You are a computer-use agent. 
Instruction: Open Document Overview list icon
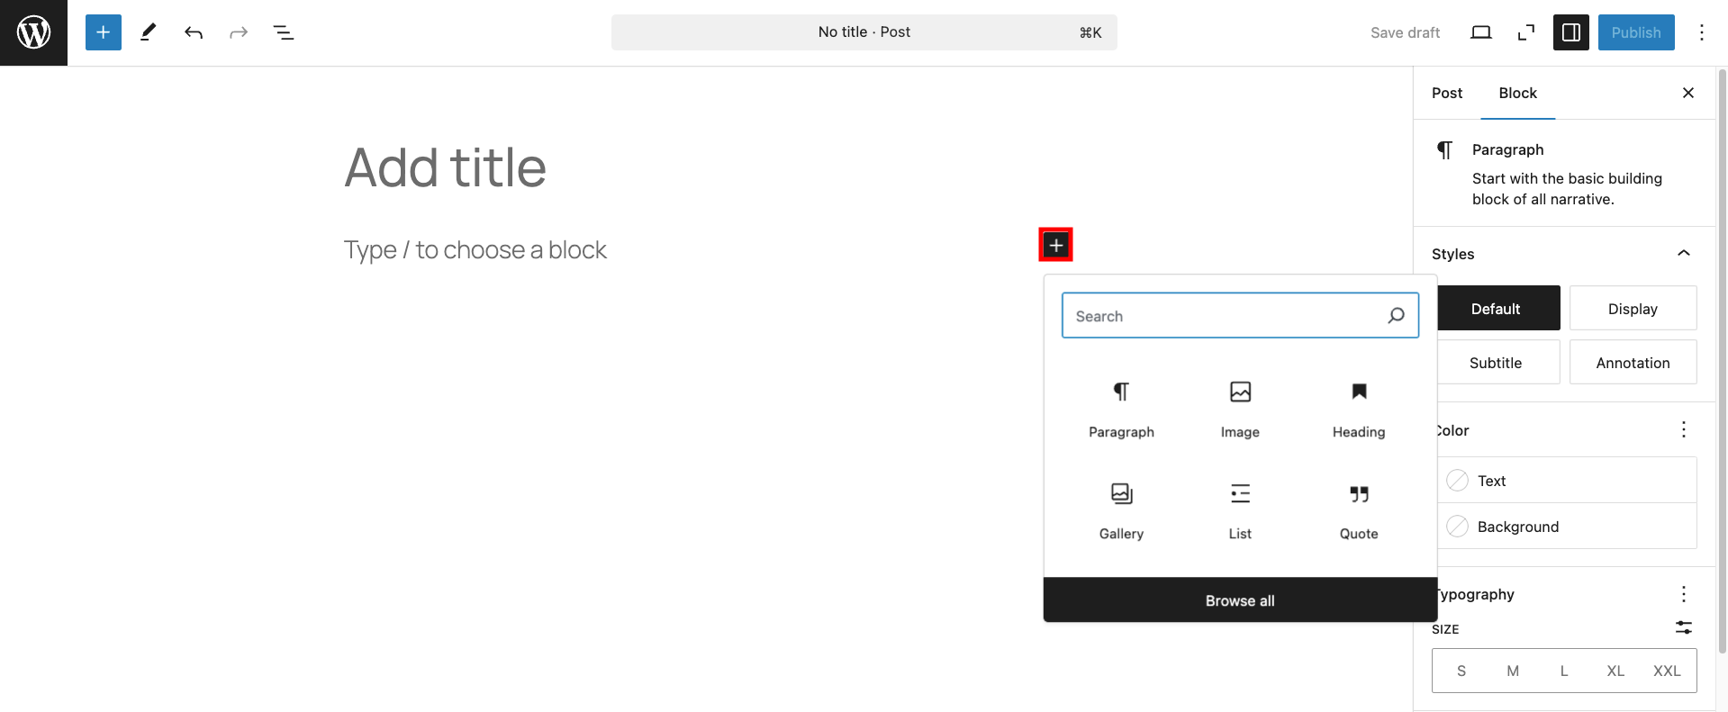click(x=284, y=32)
